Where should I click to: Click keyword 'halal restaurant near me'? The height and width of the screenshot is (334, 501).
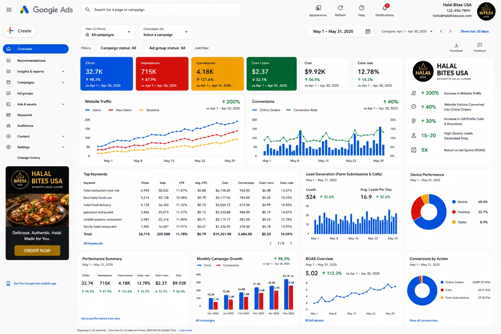point(101,190)
